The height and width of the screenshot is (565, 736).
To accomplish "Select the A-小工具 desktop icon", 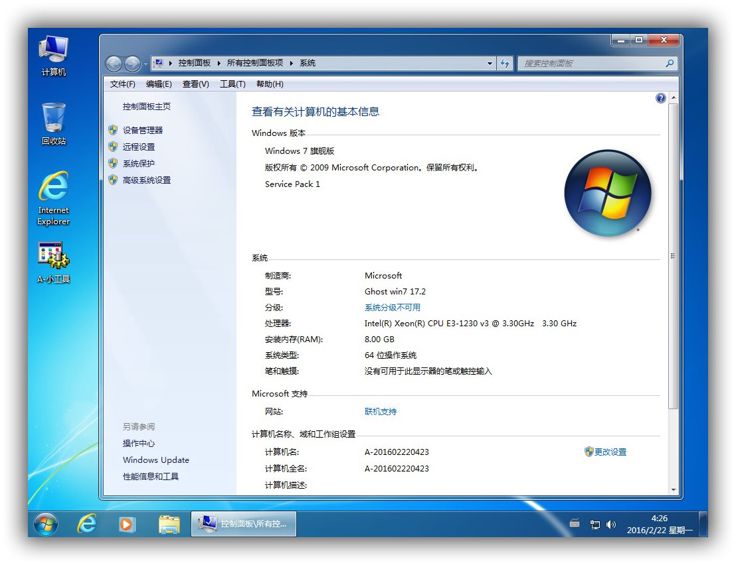I will [x=54, y=263].
